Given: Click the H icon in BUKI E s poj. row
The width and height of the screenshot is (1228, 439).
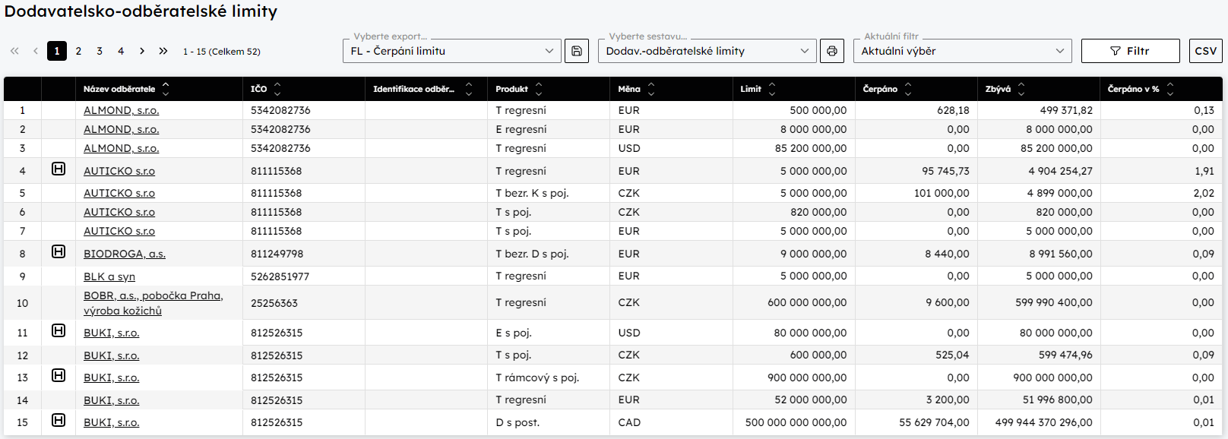Looking at the screenshot, I should click(x=59, y=330).
